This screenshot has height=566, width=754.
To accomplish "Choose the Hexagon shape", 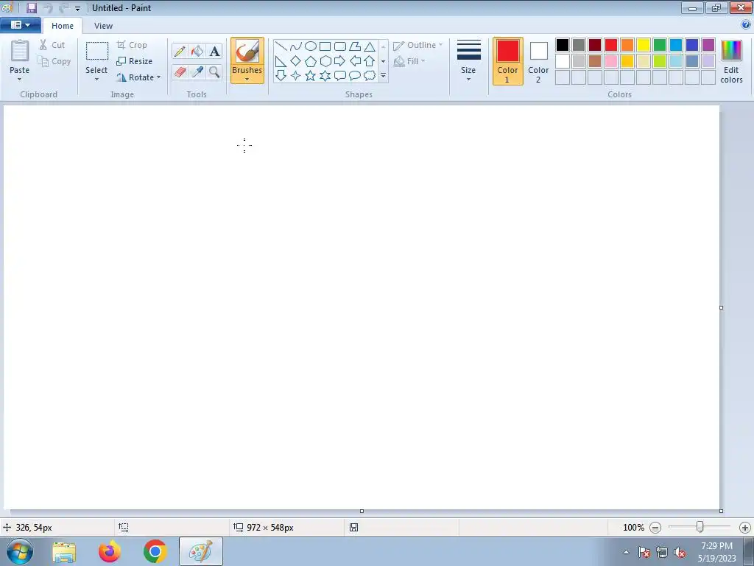I will coord(325,61).
